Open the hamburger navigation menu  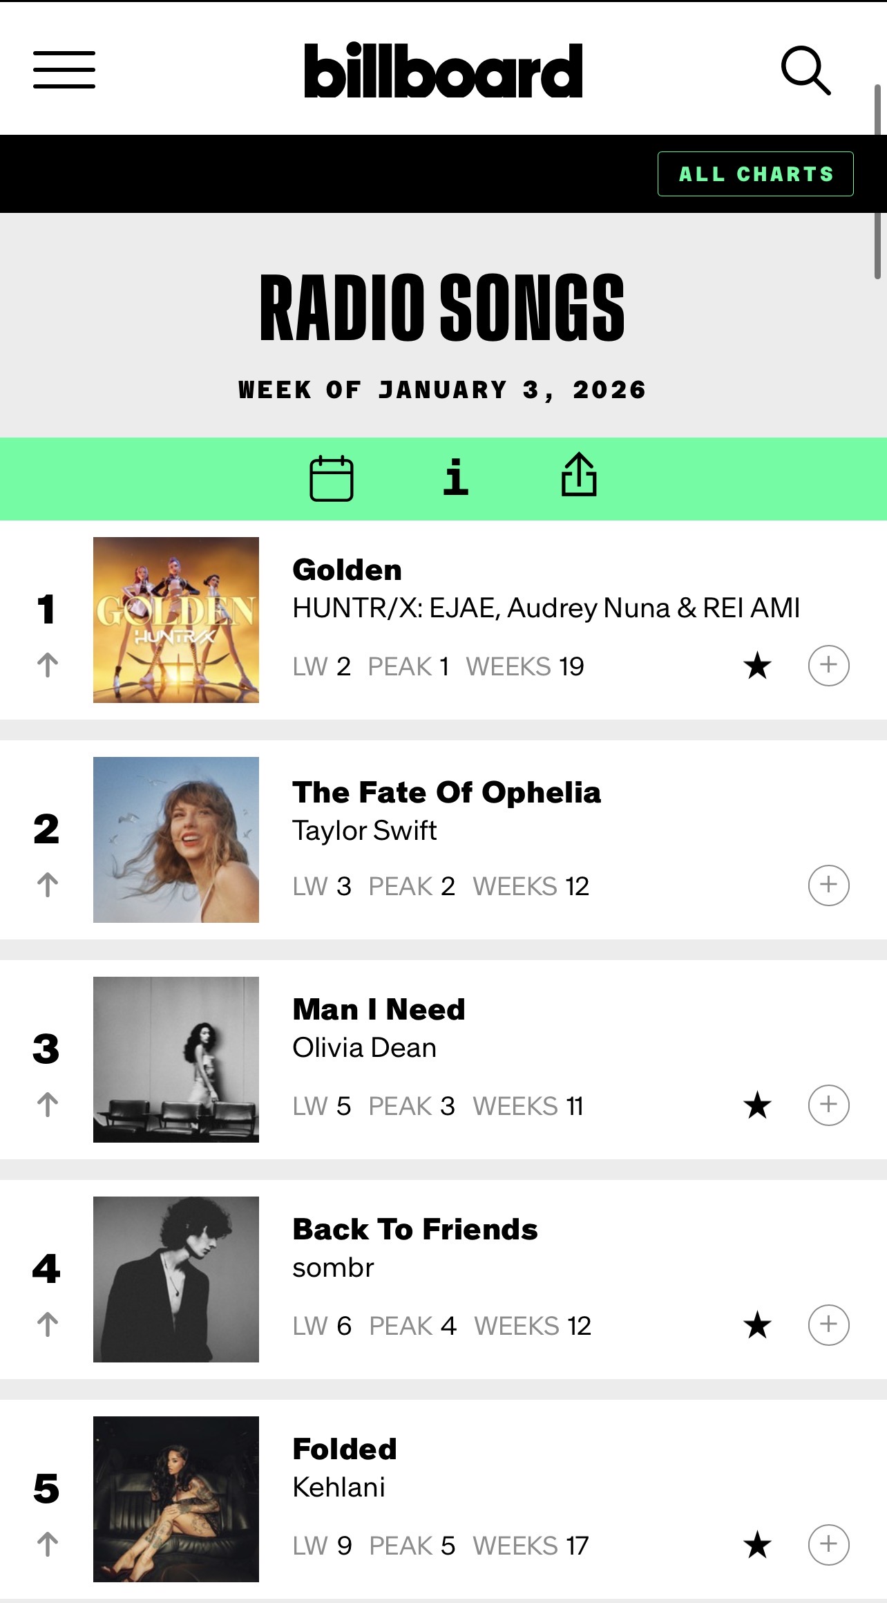pos(64,70)
